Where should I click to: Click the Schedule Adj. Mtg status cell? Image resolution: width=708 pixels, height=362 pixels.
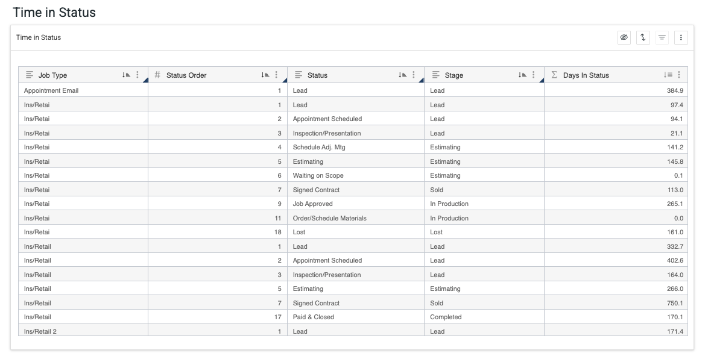pos(356,147)
